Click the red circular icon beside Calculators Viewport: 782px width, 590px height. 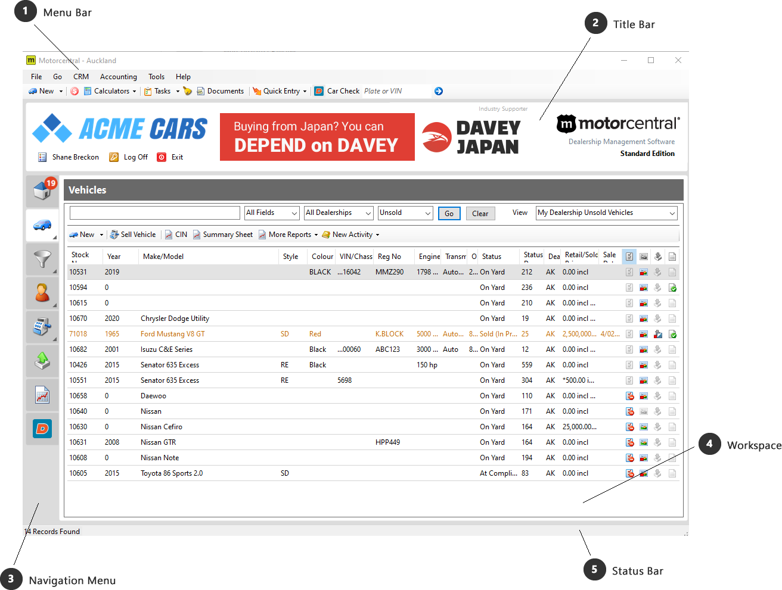(75, 91)
